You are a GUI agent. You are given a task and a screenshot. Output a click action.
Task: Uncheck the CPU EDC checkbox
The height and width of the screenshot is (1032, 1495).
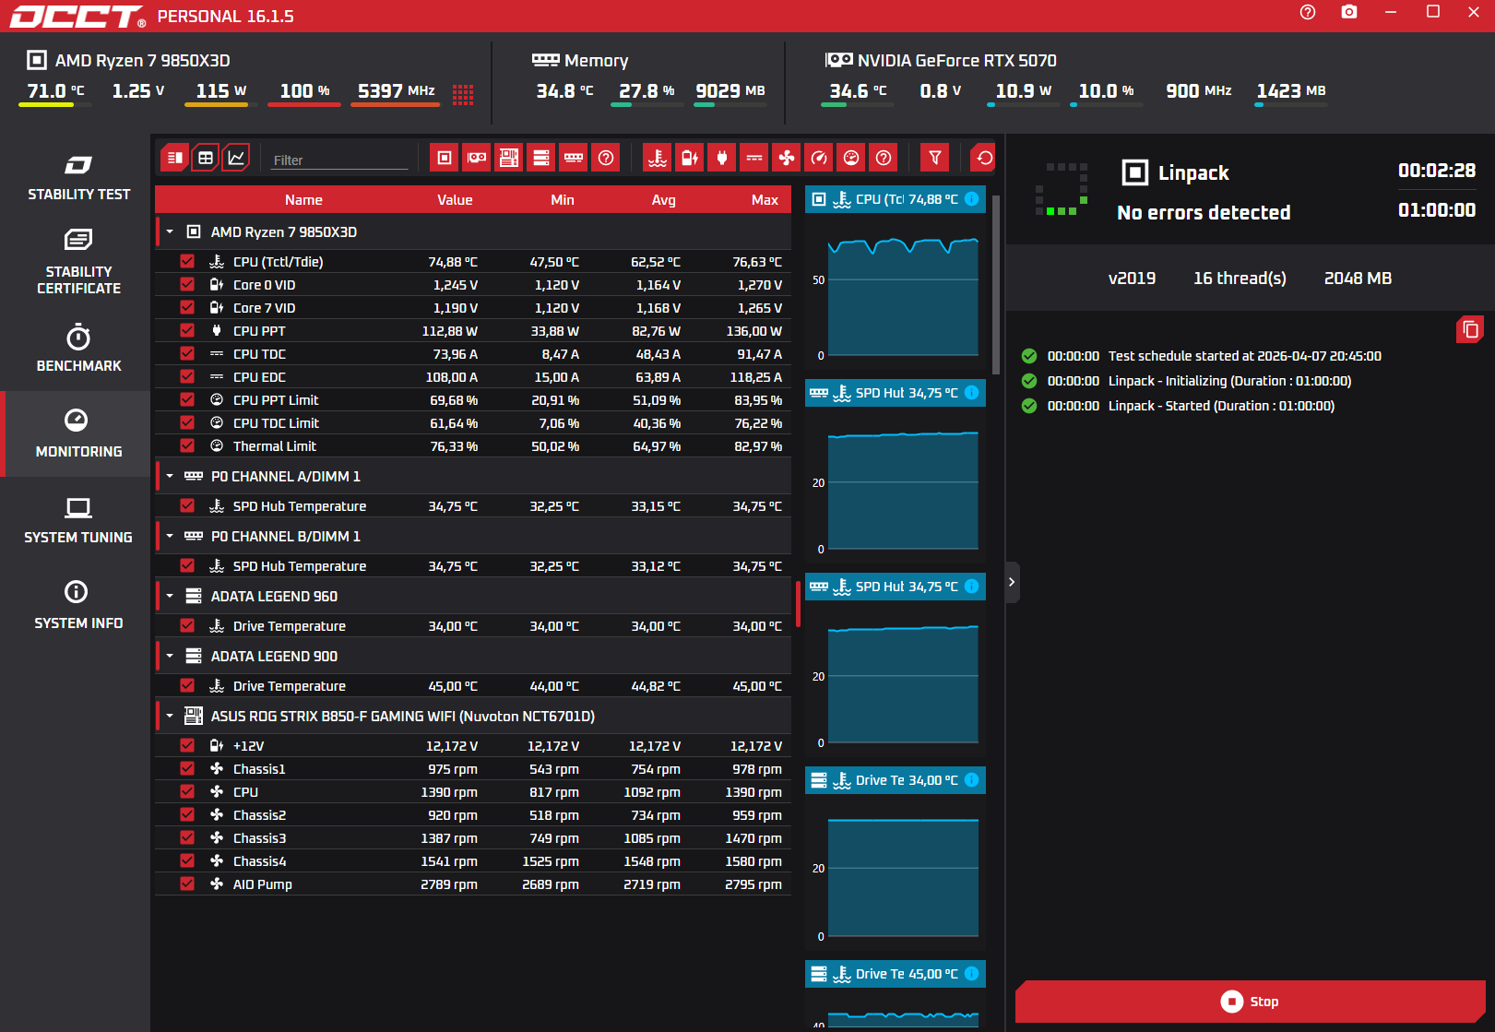(187, 376)
